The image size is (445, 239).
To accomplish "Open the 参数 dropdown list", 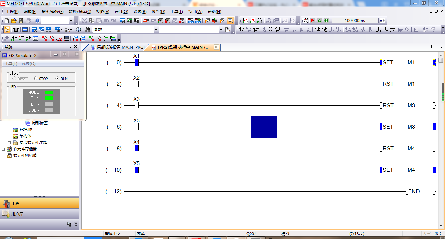I will (155, 30).
